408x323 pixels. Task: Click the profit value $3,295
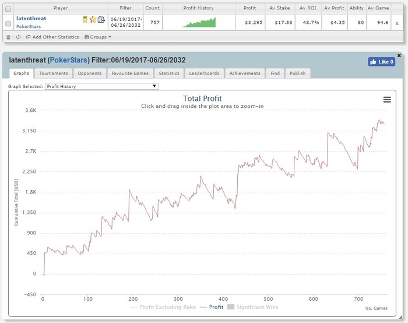point(254,22)
